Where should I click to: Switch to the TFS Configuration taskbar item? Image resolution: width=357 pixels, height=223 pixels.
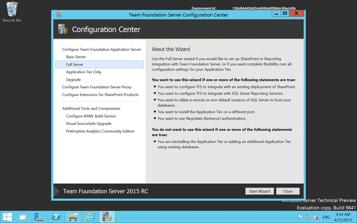[x=107, y=217]
